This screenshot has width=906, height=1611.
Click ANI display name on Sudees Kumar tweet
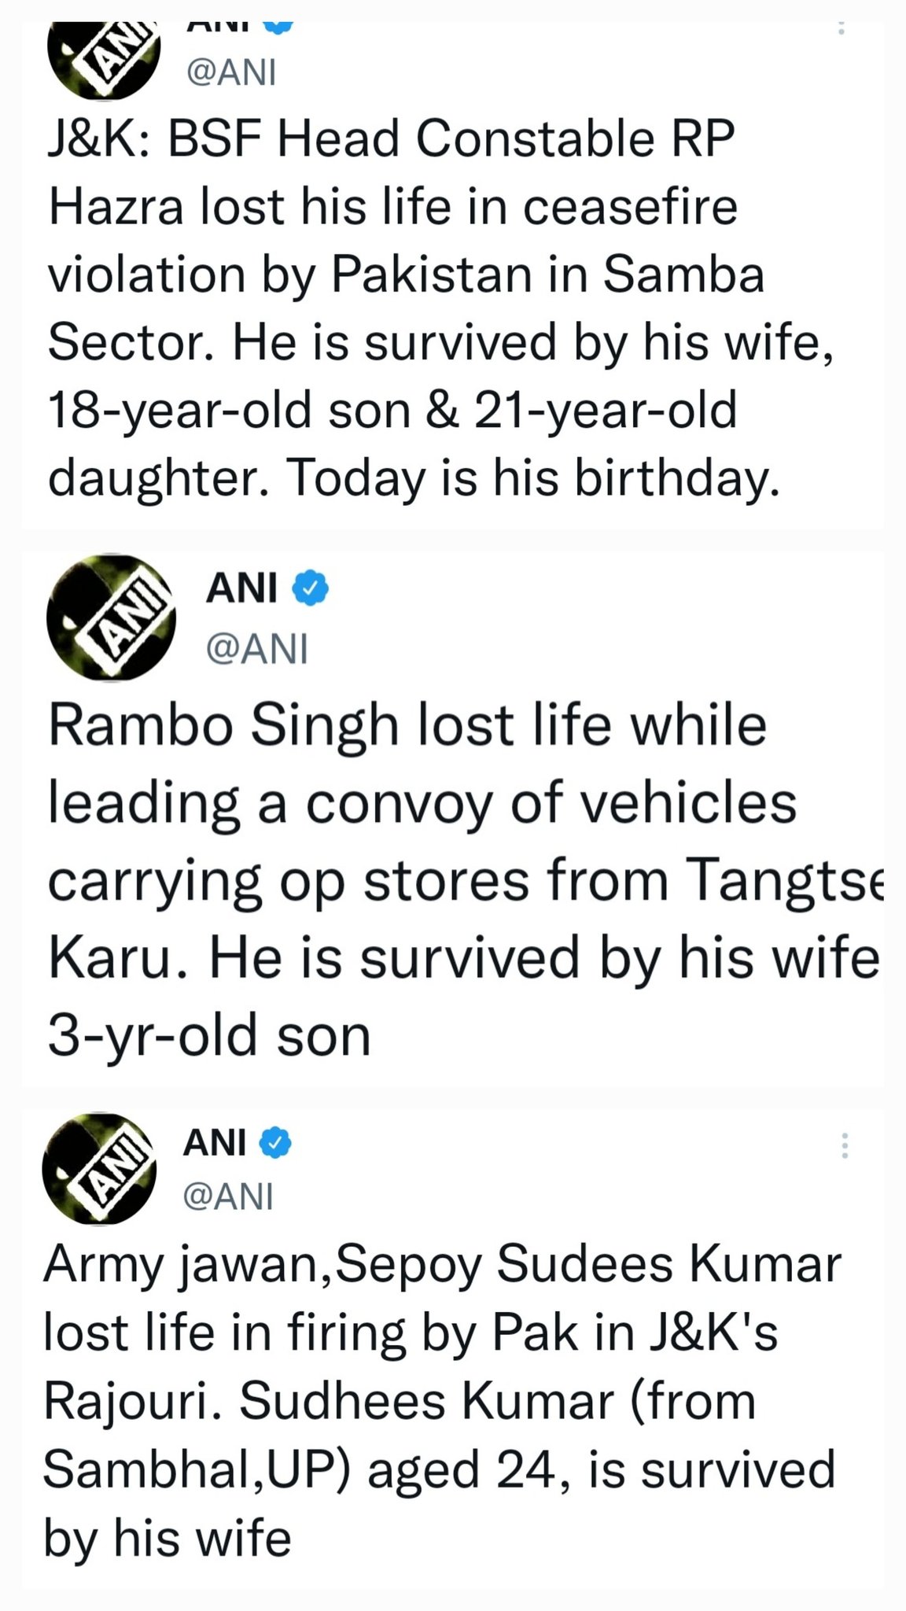215,1142
